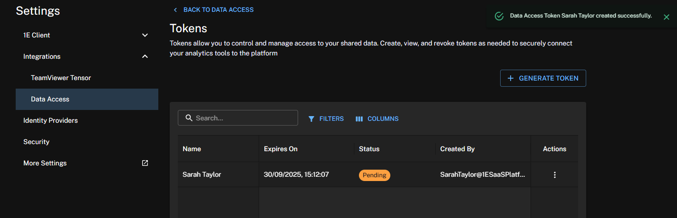Select Data Access in the sidebar
This screenshot has height=218, width=677.
(x=50, y=99)
